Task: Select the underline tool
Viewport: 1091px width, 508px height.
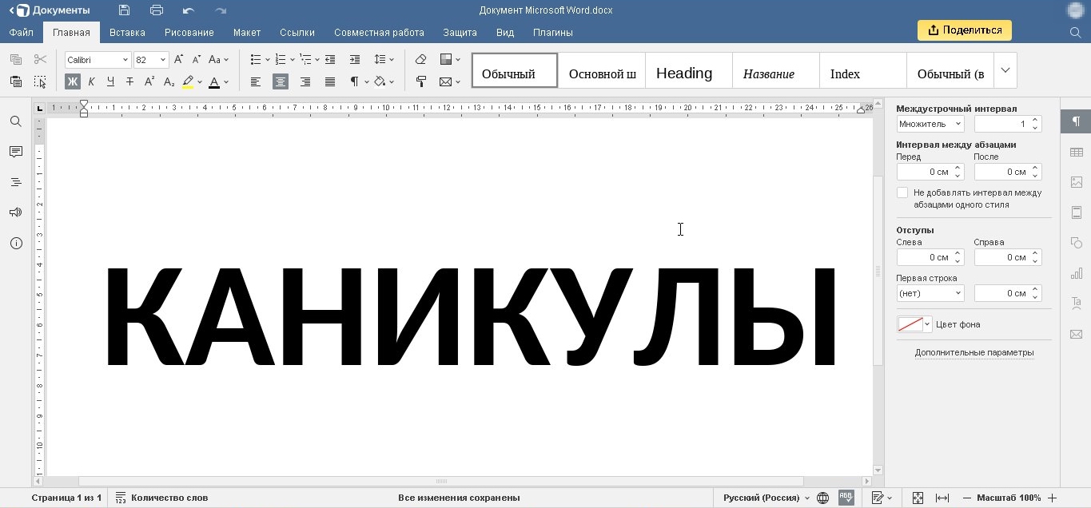Action: coord(110,81)
